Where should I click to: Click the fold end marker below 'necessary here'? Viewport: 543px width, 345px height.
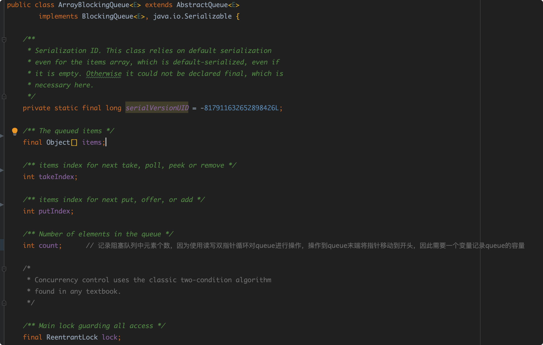pos(4,97)
